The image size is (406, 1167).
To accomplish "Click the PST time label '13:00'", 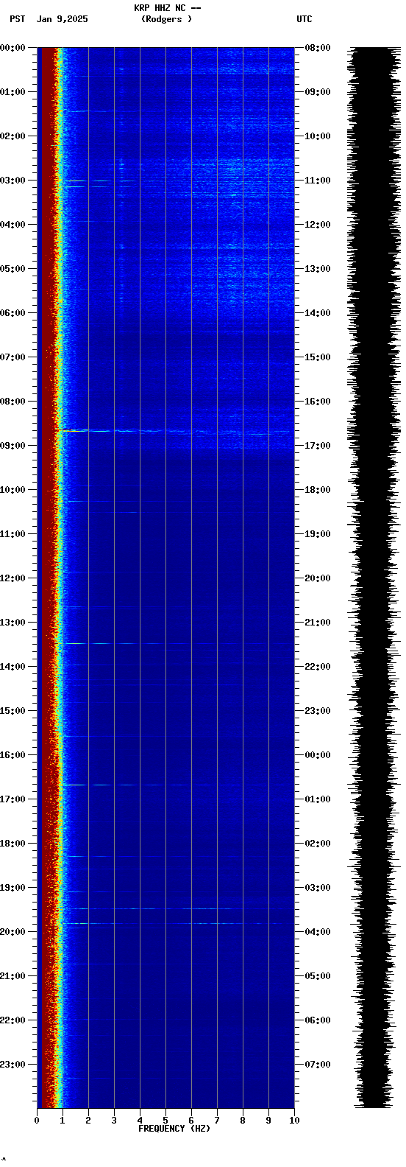I will 13,623.
